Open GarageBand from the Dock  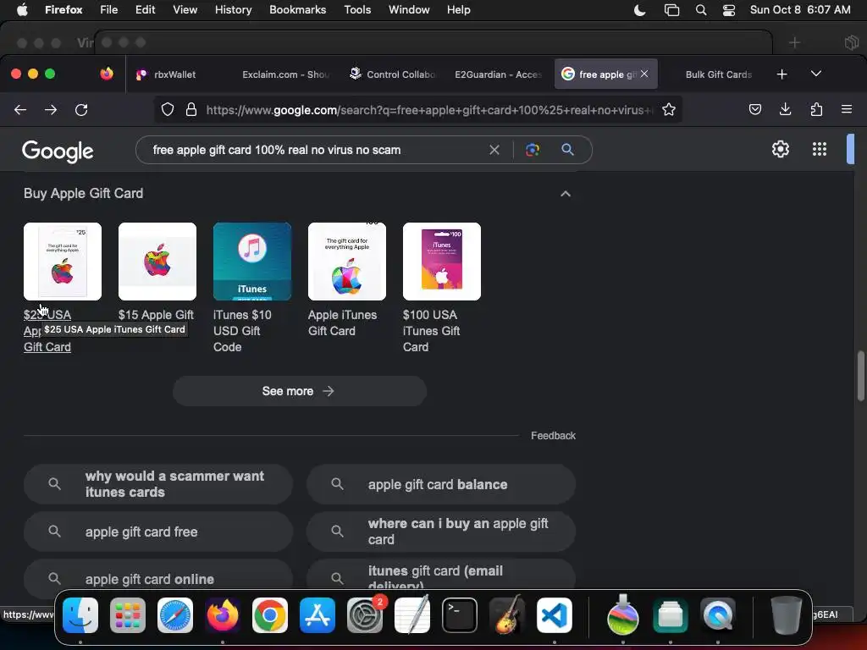tap(507, 615)
